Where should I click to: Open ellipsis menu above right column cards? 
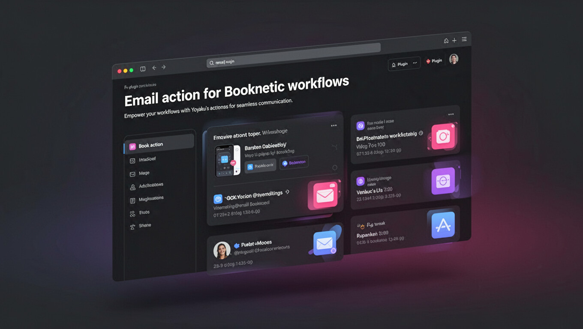tap(451, 114)
